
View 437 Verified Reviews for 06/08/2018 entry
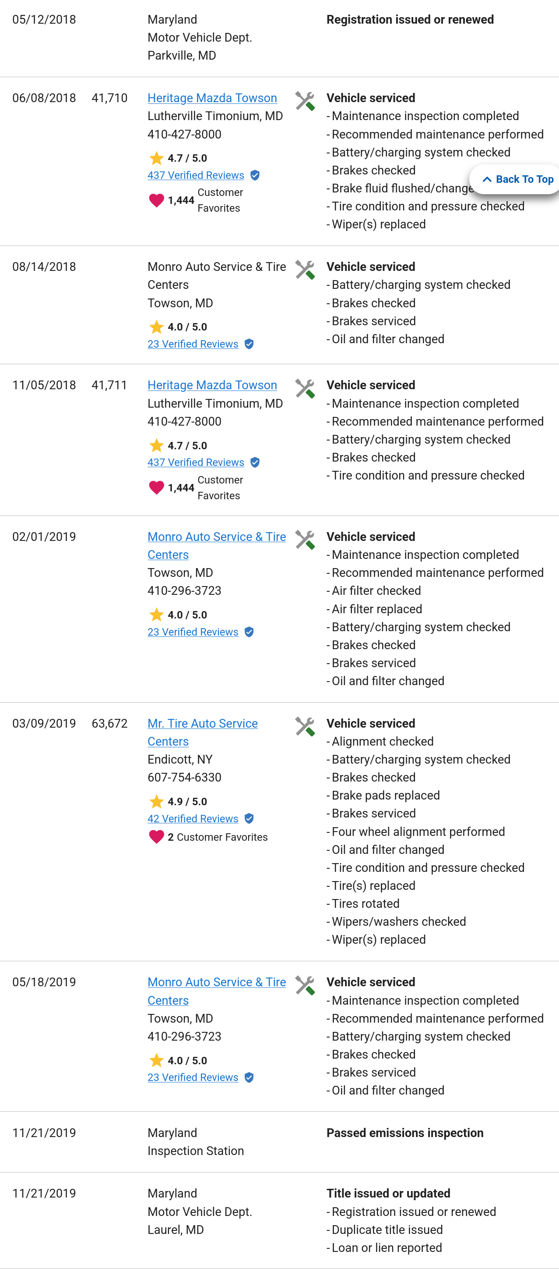pyautogui.click(x=196, y=175)
